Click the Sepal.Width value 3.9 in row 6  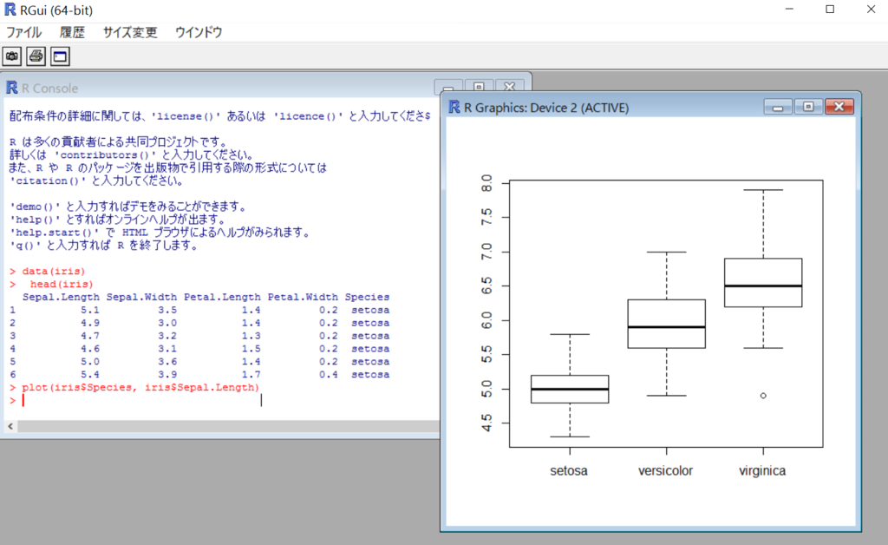pos(167,375)
